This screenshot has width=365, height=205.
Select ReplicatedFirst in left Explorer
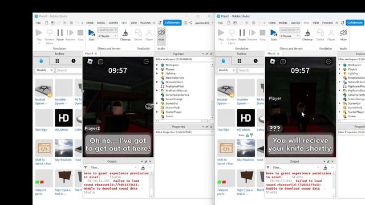pos(175,86)
